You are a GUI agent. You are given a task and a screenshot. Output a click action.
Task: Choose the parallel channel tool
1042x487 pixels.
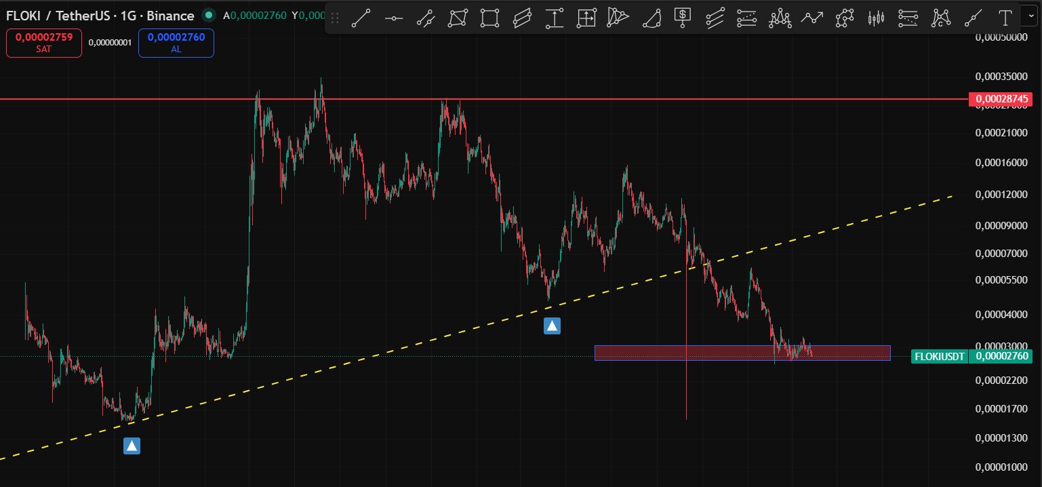[x=522, y=18]
